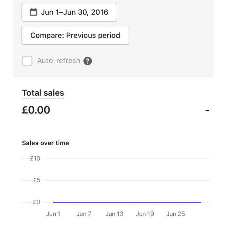
Task: Select the Jun 25 axis marker
Action: (x=176, y=214)
